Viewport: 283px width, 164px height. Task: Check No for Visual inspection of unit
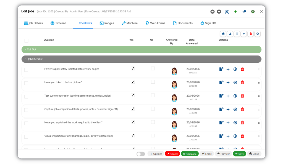tap(153, 135)
